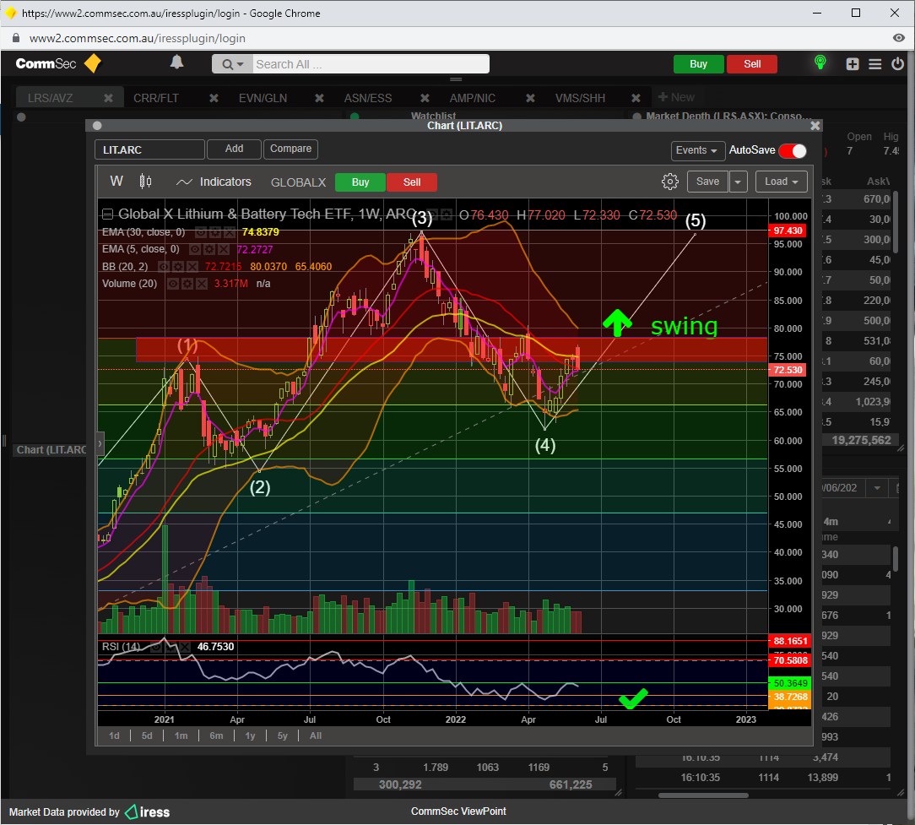Hide the EMA (30, close, 0) indicator

202,232
